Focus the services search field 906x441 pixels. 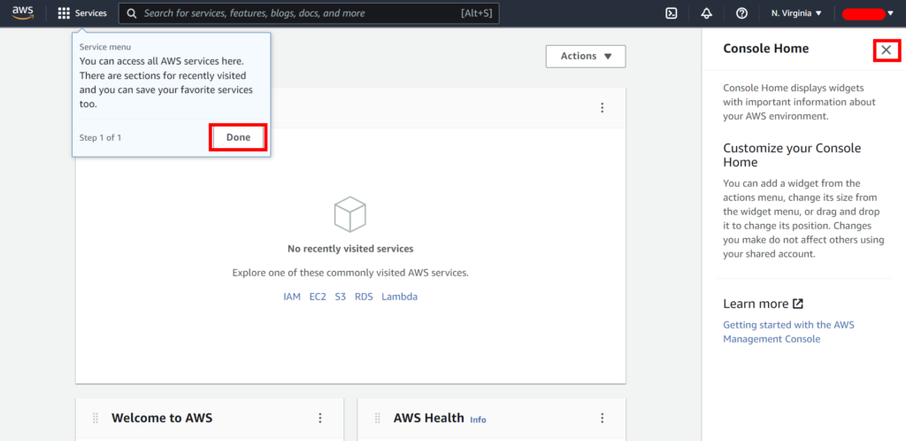tap(309, 13)
